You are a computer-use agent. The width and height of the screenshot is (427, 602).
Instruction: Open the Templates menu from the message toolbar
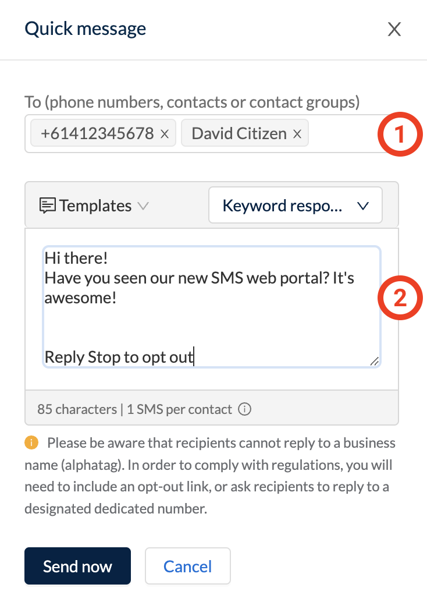[95, 205]
